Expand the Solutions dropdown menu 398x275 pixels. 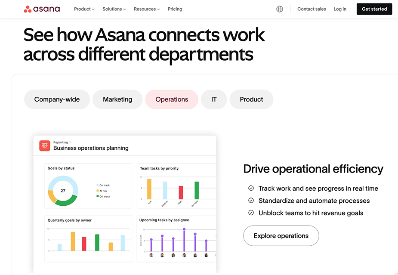[x=114, y=9]
